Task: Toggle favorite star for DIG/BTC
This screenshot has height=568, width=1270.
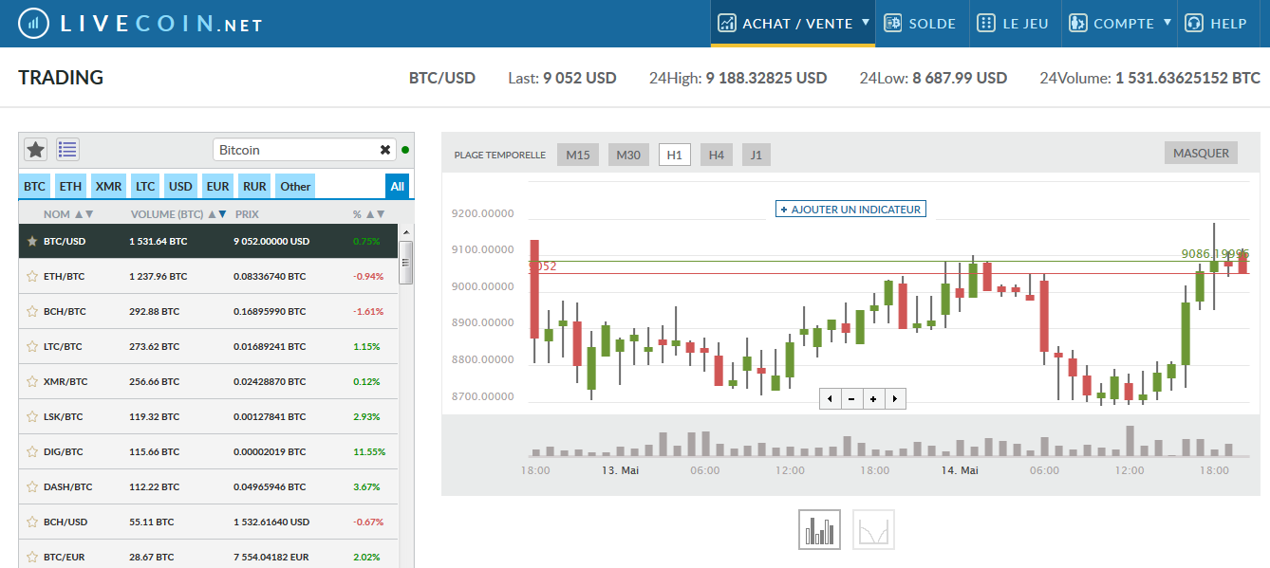Action: (x=31, y=451)
